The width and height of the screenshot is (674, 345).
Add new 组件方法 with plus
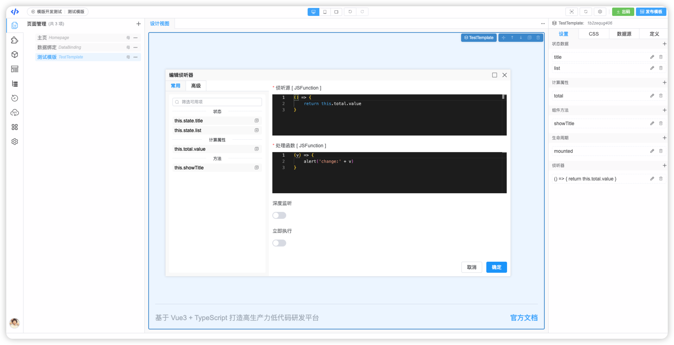pos(664,110)
